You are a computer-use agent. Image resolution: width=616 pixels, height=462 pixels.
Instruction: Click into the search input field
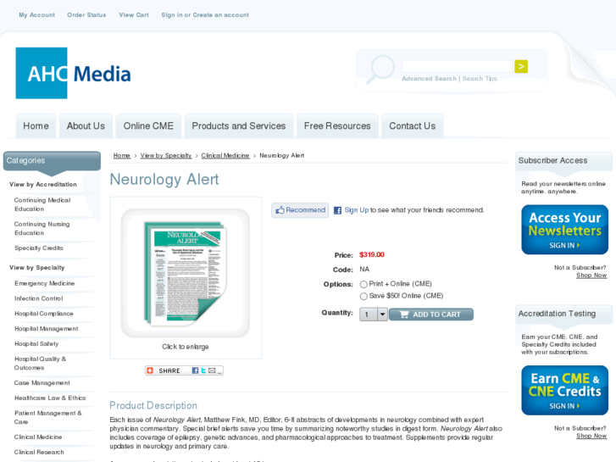tap(458, 66)
